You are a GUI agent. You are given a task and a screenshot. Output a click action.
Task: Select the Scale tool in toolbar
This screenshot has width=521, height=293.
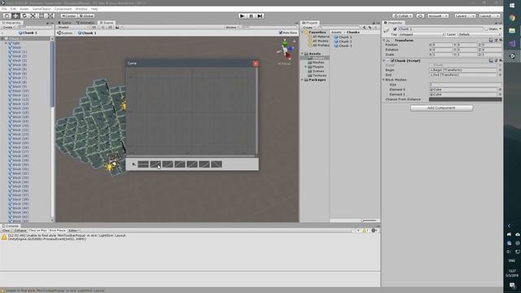coord(33,16)
